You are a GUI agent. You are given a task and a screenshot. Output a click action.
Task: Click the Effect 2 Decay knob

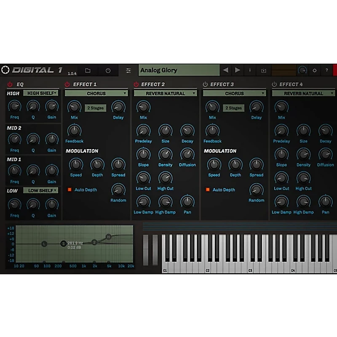(187, 131)
